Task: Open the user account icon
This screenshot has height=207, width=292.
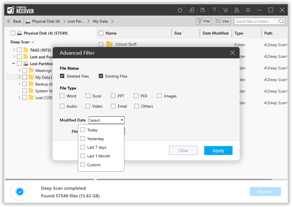Action: pos(237,10)
